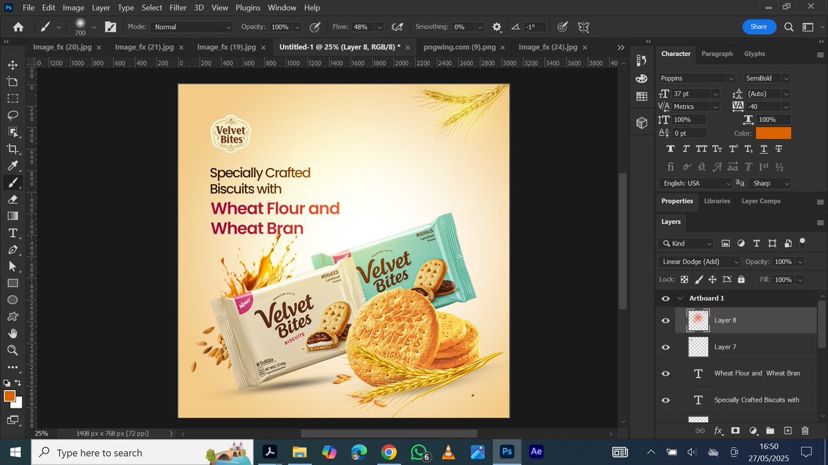828x465 pixels.
Task: Hide Layer 7 visibility eye
Action: point(666,347)
